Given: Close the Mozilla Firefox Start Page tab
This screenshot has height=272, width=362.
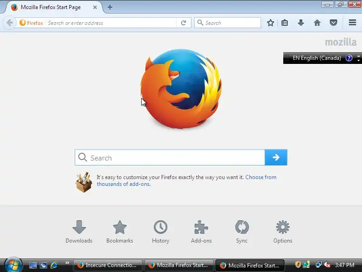Looking at the screenshot, I should (x=95, y=7).
